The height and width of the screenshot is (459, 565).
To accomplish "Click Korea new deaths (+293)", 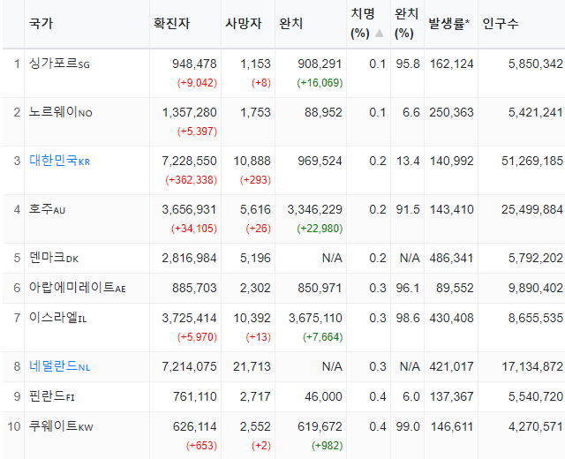I will click(255, 180).
